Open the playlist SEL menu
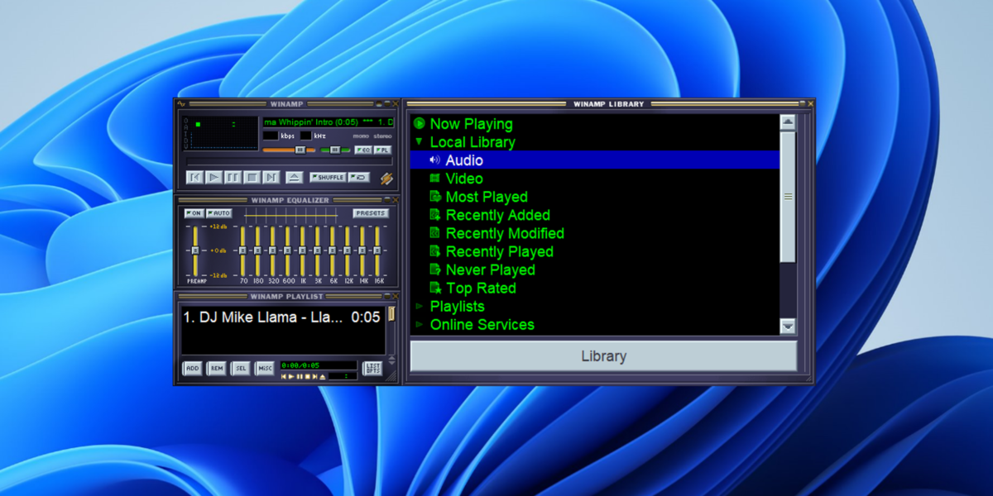993x496 pixels. 241,368
